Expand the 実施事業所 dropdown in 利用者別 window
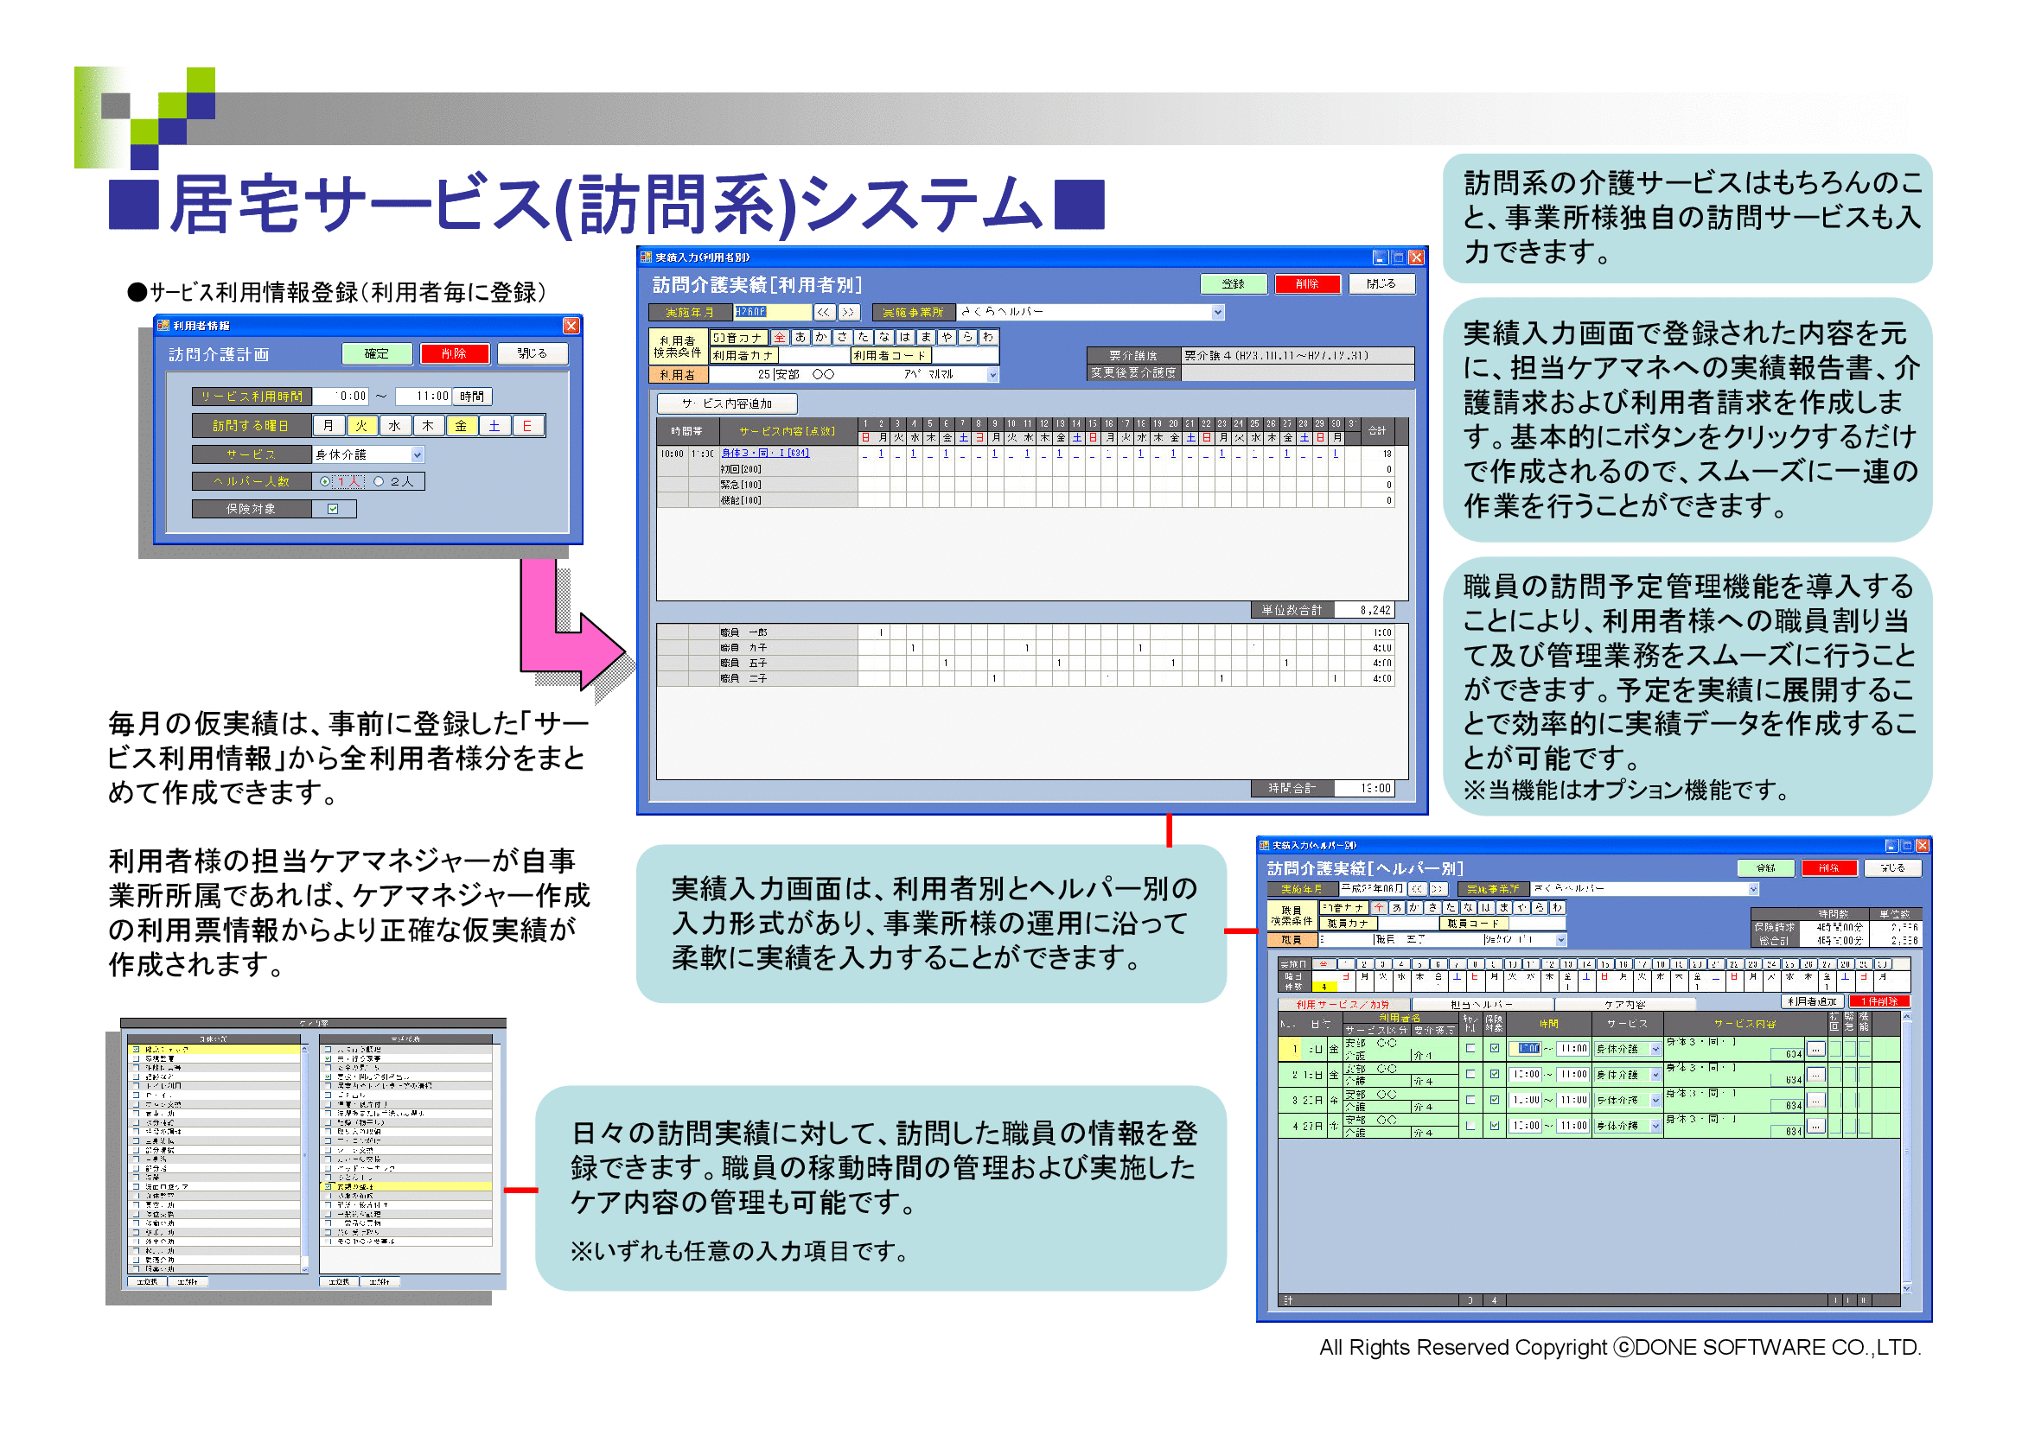The image size is (2022, 1429). [x=1217, y=313]
